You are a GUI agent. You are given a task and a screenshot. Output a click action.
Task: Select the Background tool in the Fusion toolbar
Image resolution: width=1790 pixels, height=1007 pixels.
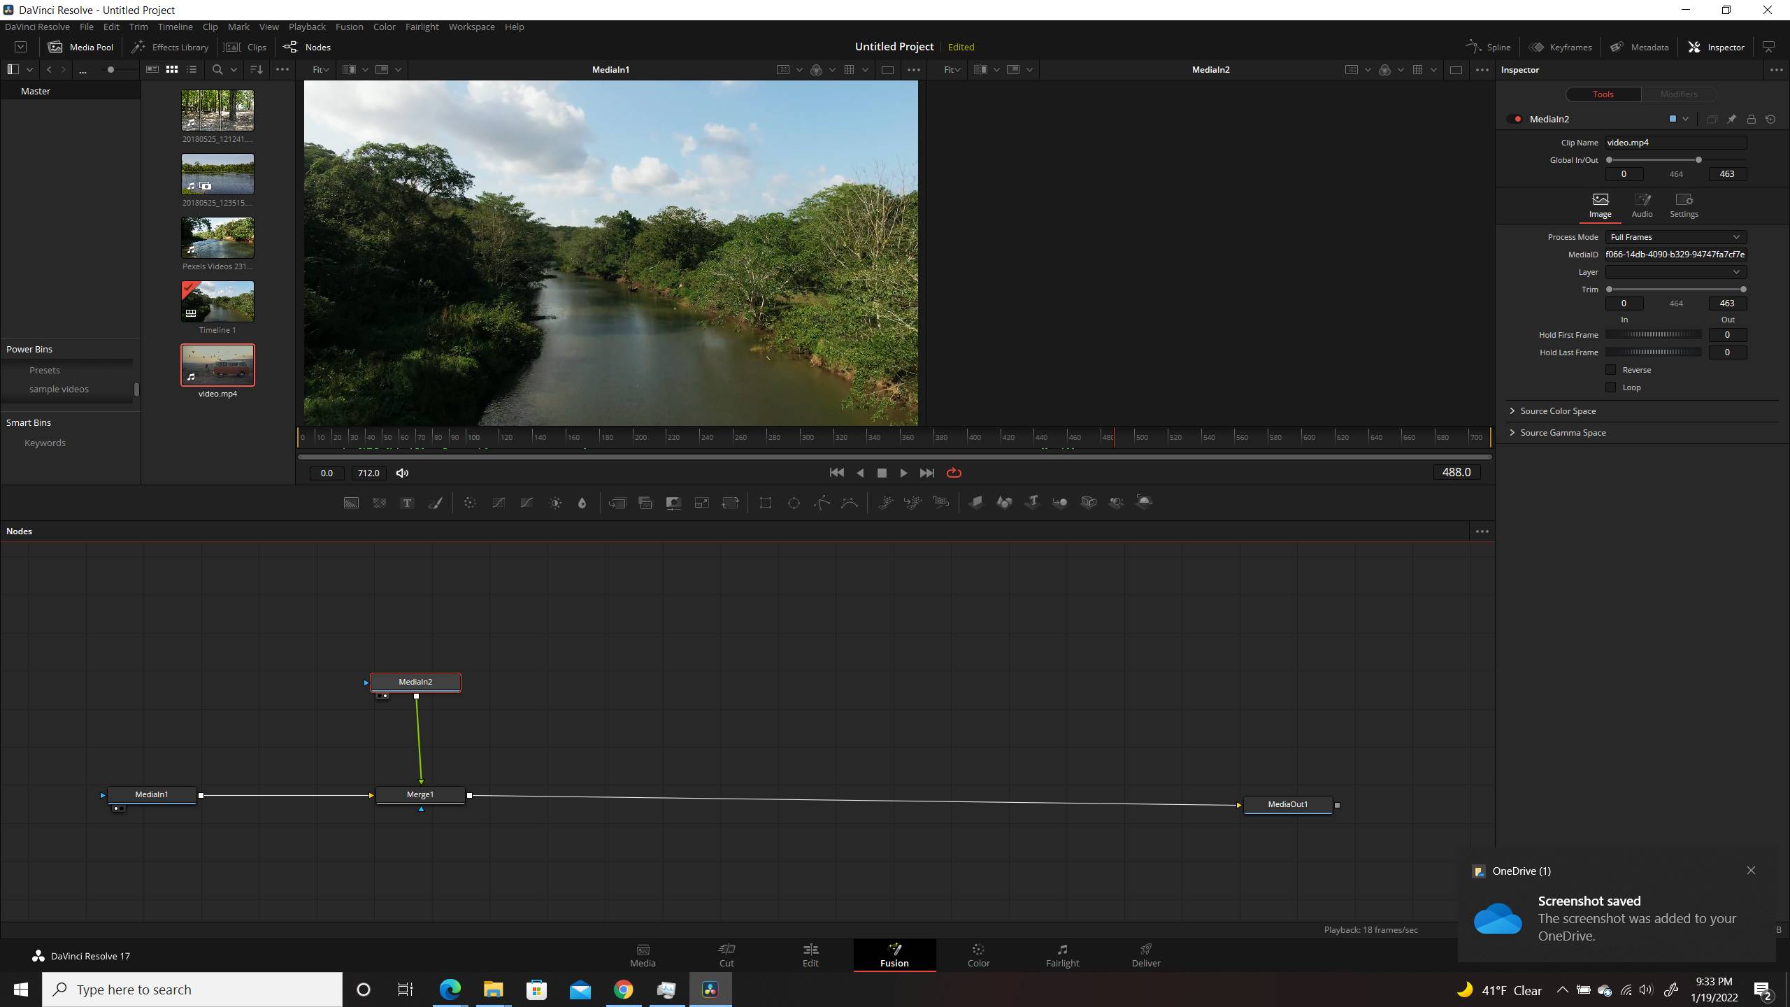click(x=351, y=502)
